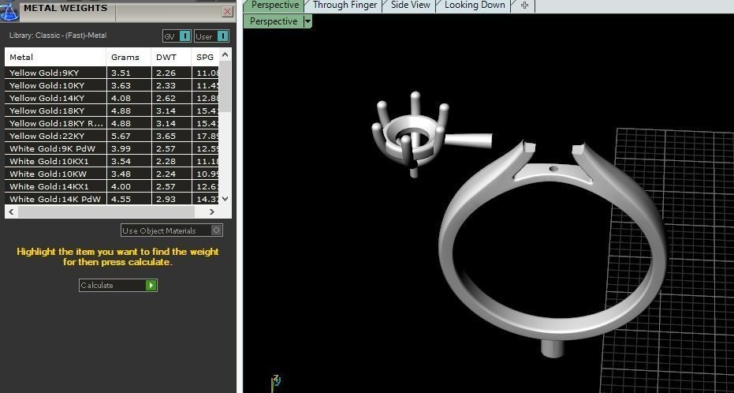Image resolution: width=734 pixels, height=393 pixels.
Task: Sort by the SPG column header
Action: [205, 57]
